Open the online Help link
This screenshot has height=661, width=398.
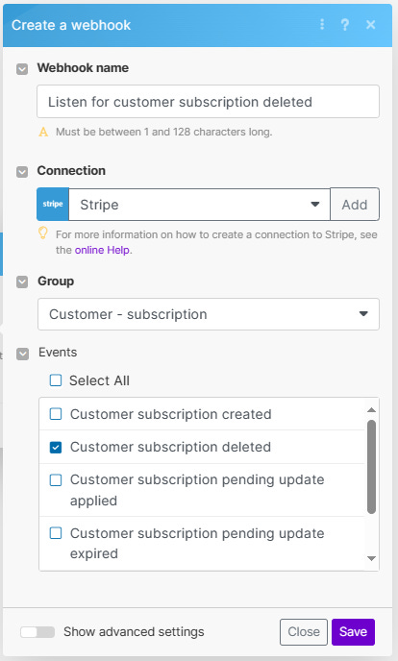pyautogui.click(x=102, y=250)
